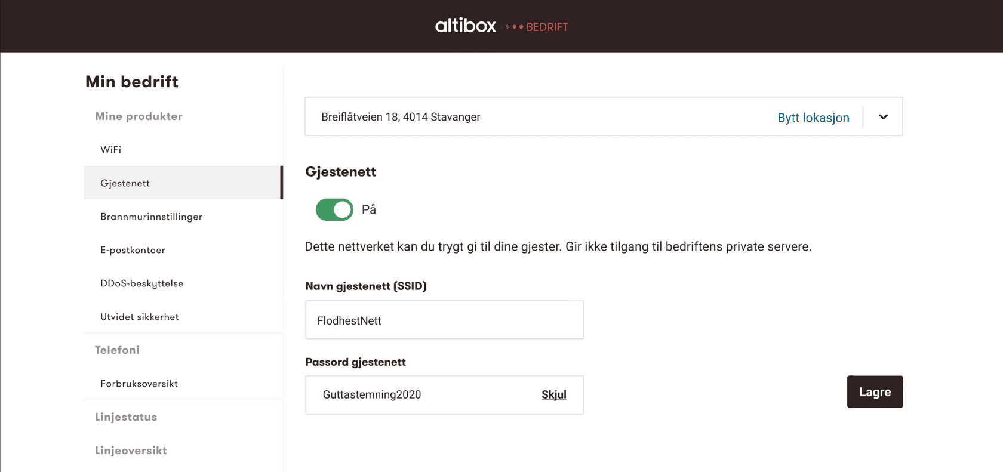Open the WiFi menu item

[x=111, y=150]
